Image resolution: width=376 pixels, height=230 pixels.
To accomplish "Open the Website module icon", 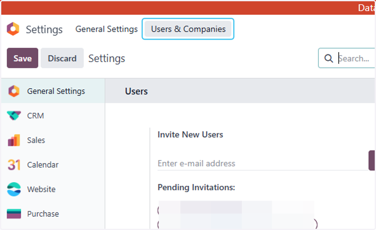I will tap(14, 189).
